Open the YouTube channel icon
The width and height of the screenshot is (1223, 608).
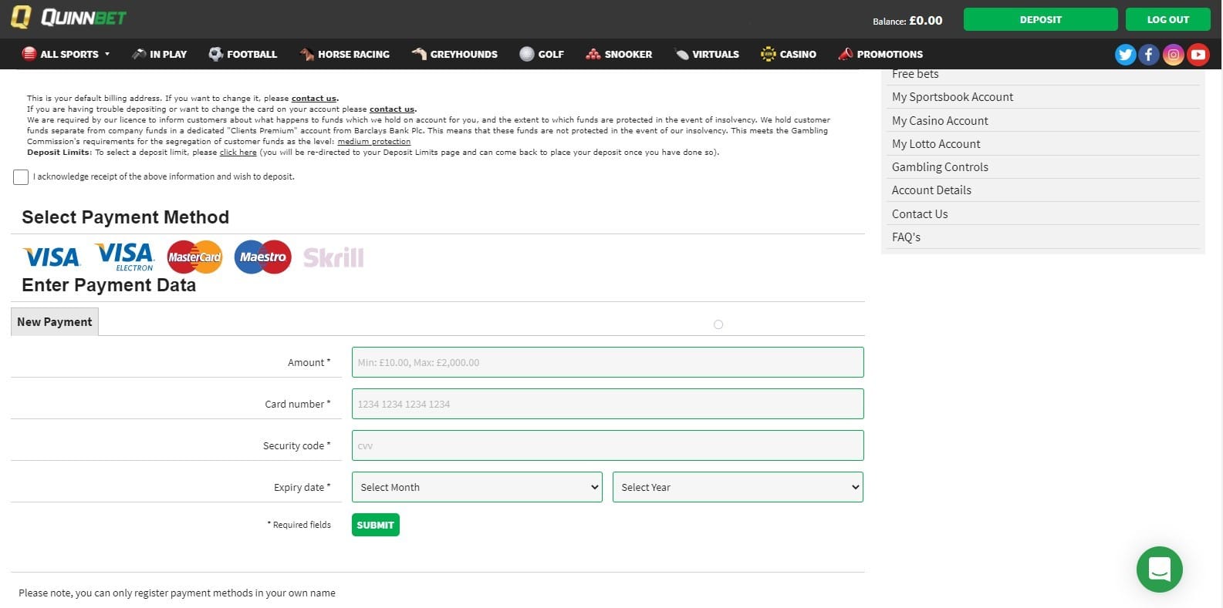pos(1198,54)
